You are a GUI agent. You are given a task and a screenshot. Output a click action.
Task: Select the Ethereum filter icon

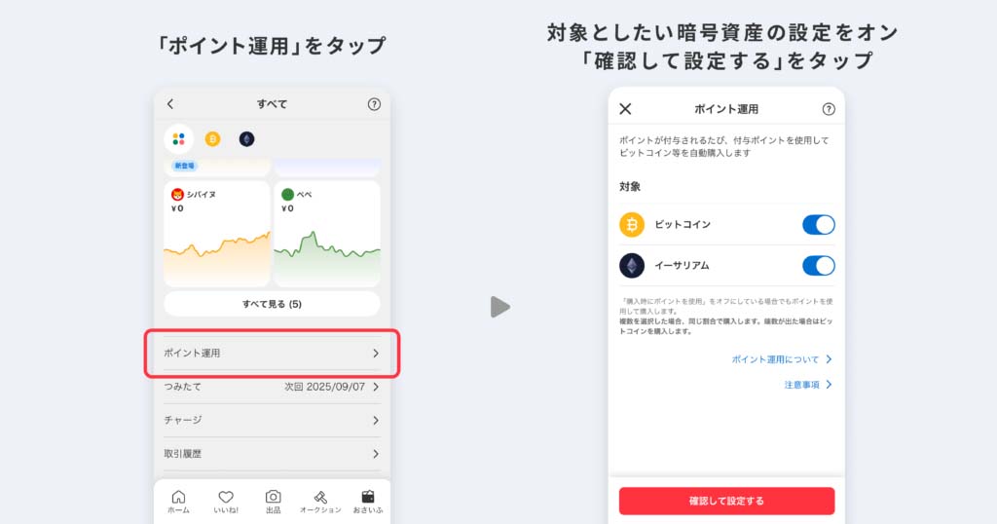point(246,138)
